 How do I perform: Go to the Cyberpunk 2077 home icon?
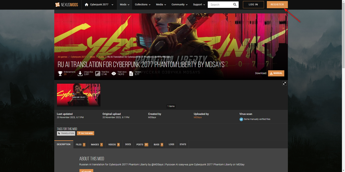[x=87, y=5]
